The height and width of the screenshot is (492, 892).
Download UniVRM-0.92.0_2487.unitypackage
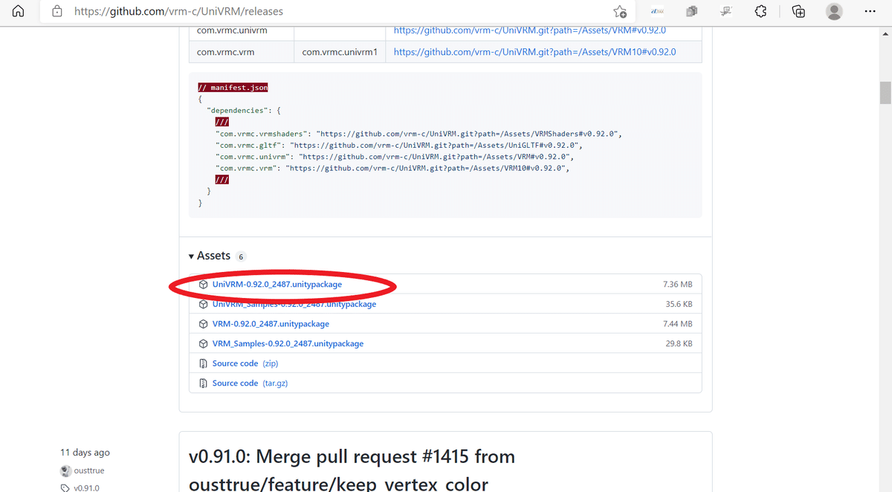[x=277, y=285]
